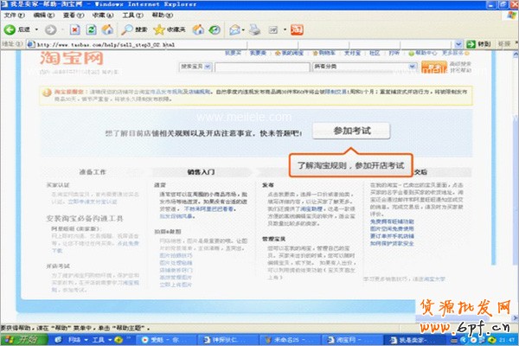Open the 搜索宝贝 search type dropdown
Viewport: 519px width, 346px height.
pyautogui.click(x=195, y=67)
